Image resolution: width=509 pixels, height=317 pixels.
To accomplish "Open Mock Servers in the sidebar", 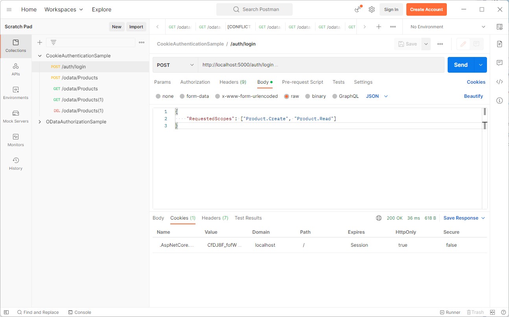I will (16, 117).
